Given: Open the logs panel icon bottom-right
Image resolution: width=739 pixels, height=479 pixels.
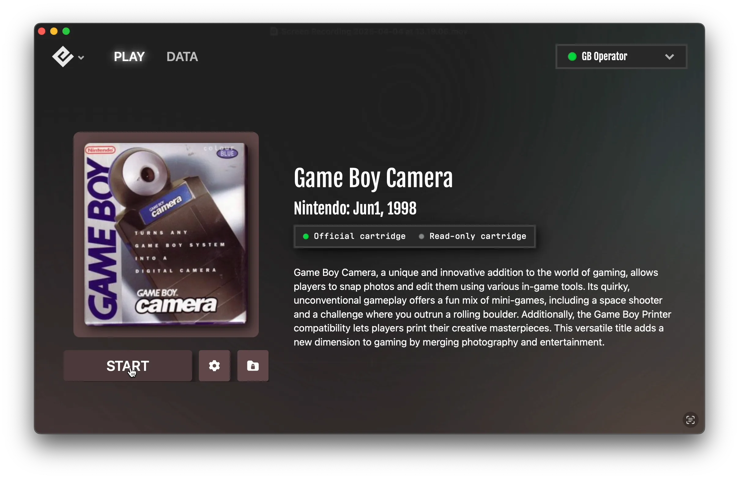Looking at the screenshot, I should click(690, 419).
